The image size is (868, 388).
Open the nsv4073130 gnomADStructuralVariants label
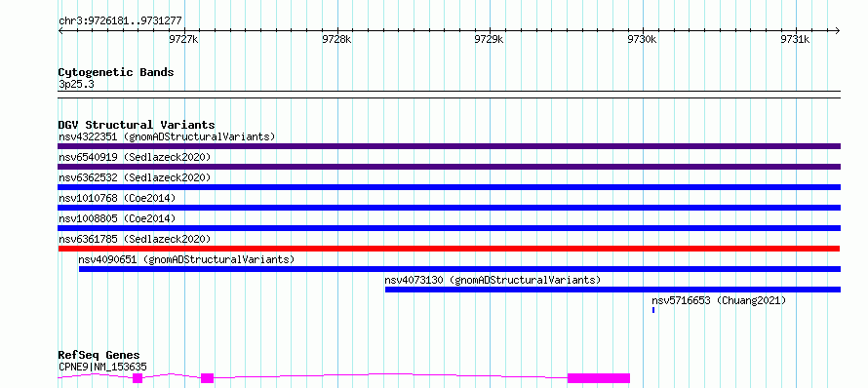click(493, 280)
